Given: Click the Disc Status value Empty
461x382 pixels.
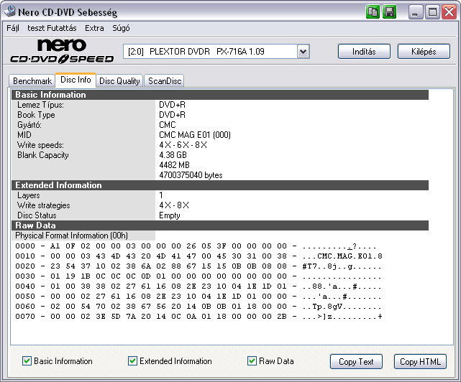Looking at the screenshot, I should [169, 215].
